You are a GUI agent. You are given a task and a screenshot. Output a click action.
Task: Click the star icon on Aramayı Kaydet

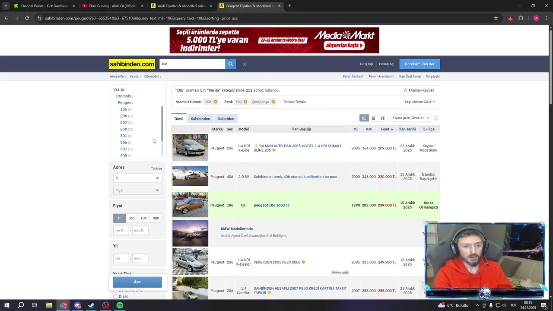coord(405,90)
